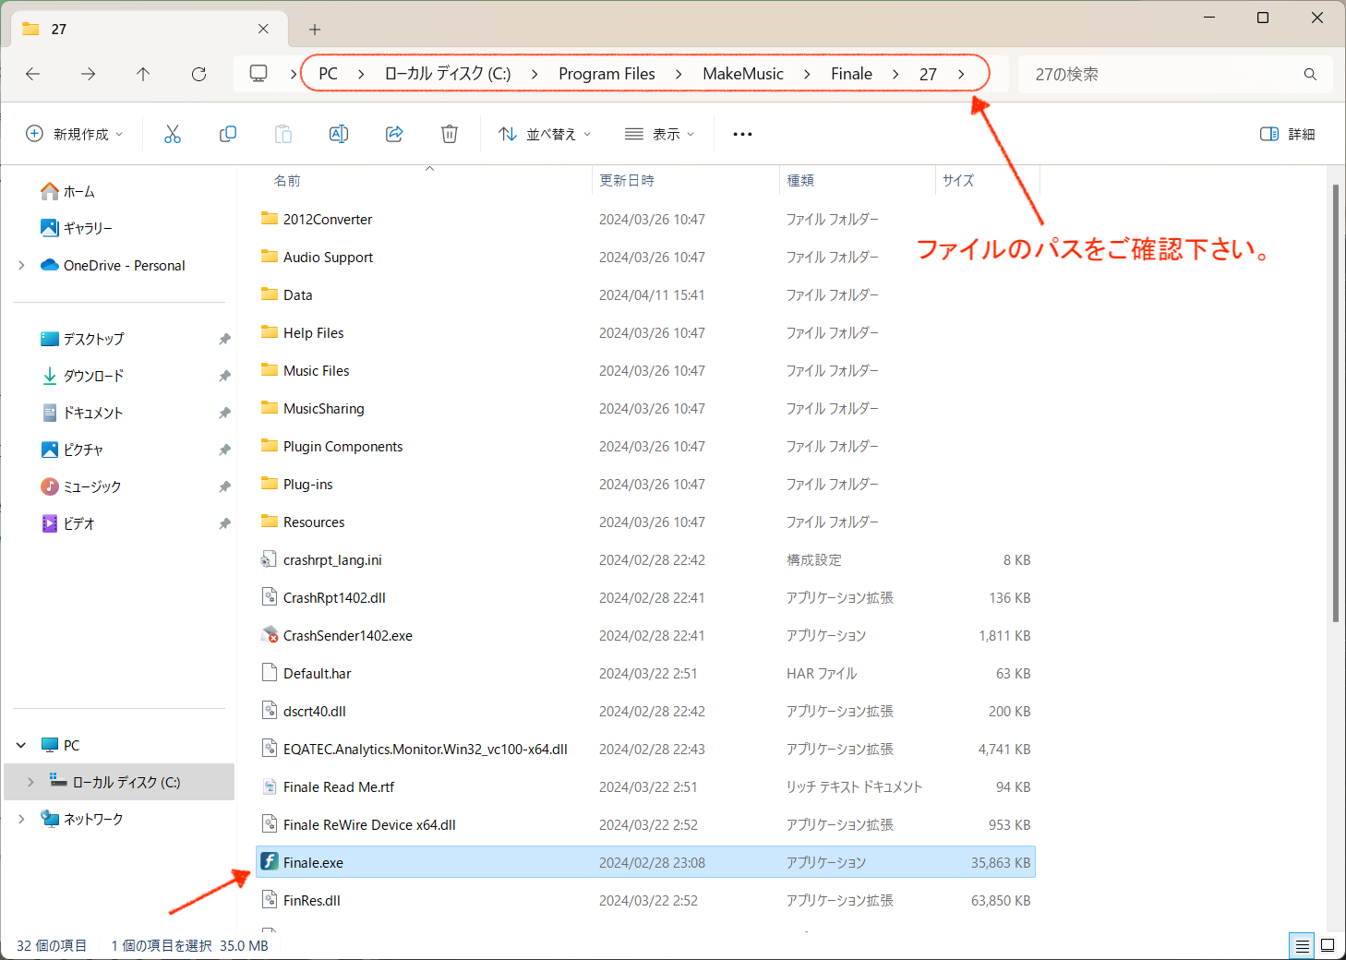Select Finale ReWire Device x64.dll
The width and height of the screenshot is (1346, 960).
pos(369,824)
